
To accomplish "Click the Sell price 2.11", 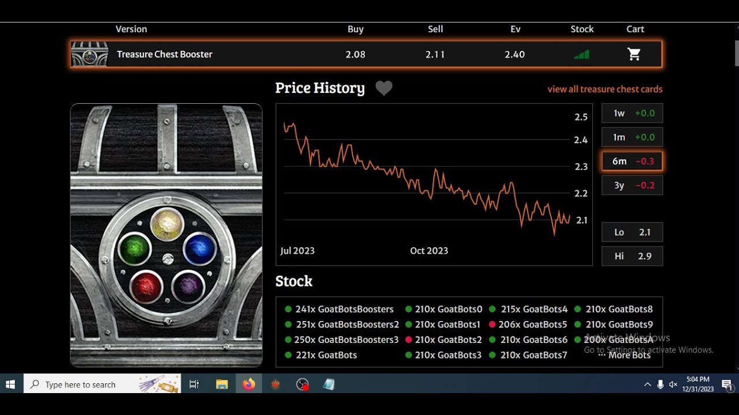I will coord(435,54).
